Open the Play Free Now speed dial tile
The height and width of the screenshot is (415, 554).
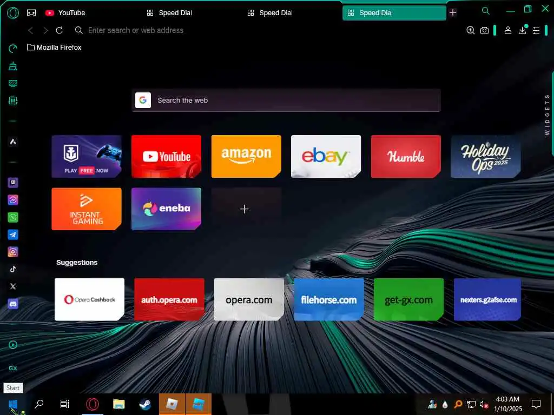tap(87, 156)
